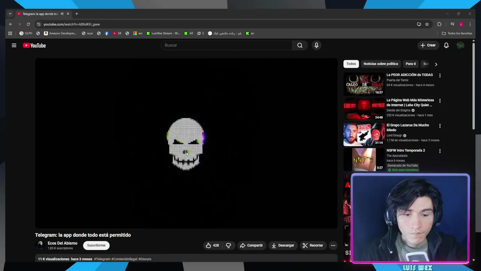Click Puerta del Terror channel name
The width and height of the screenshot is (481, 271).
[x=397, y=80]
